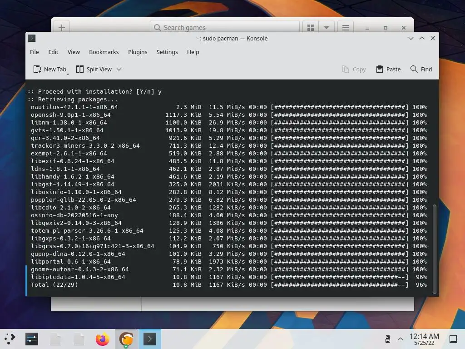
Task: Click the Split View button
Action: tap(94, 69)
